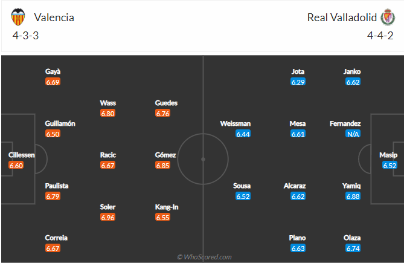Click Valencia's 4-3-3 formation label
Viewport: 404px width, 263px height.
(25, 36)
